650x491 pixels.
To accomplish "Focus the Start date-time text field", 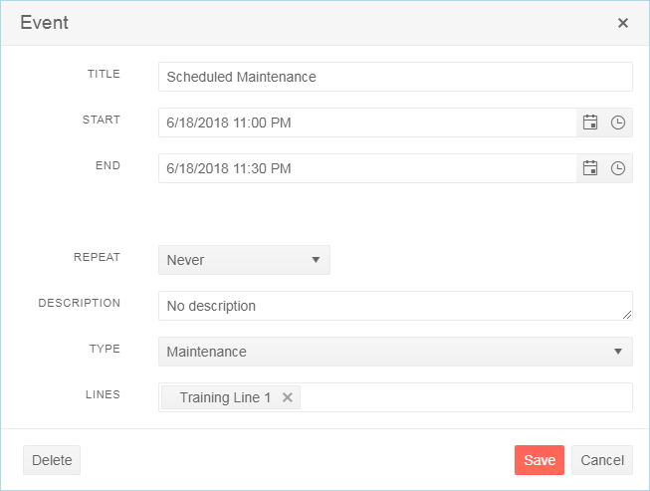I will 366,123.
